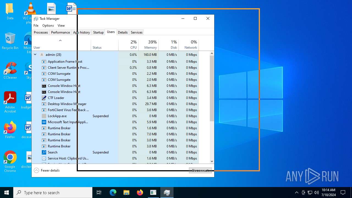Screen dimensions: 352x198
Task: Launch Firefox from the taskbar
Action: pyautogui.click(x=140, y=193)
